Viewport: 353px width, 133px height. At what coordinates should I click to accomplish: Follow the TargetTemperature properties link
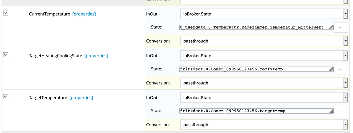tap(81, 97)
